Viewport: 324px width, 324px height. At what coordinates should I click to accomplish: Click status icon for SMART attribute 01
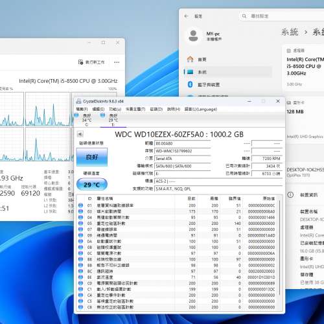[80, 205]
